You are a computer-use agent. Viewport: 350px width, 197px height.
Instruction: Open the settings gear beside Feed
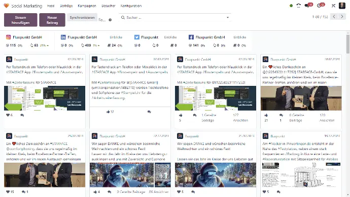point(110,20)
